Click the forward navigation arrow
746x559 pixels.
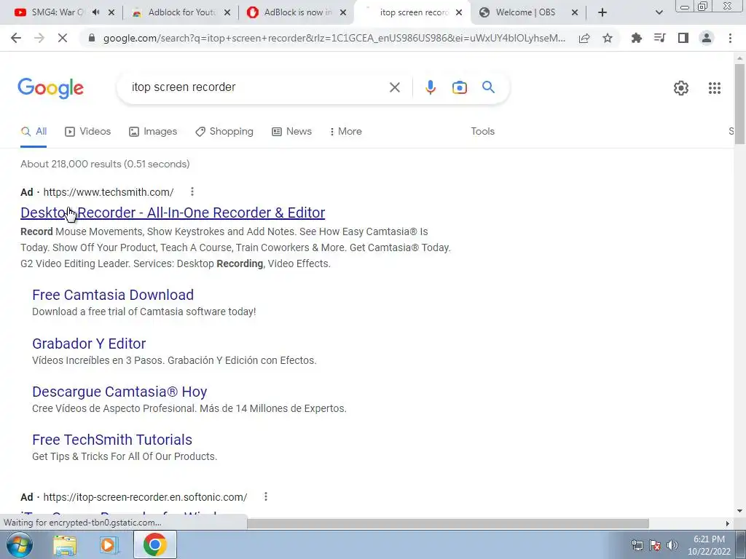click(x=39, y=38)
